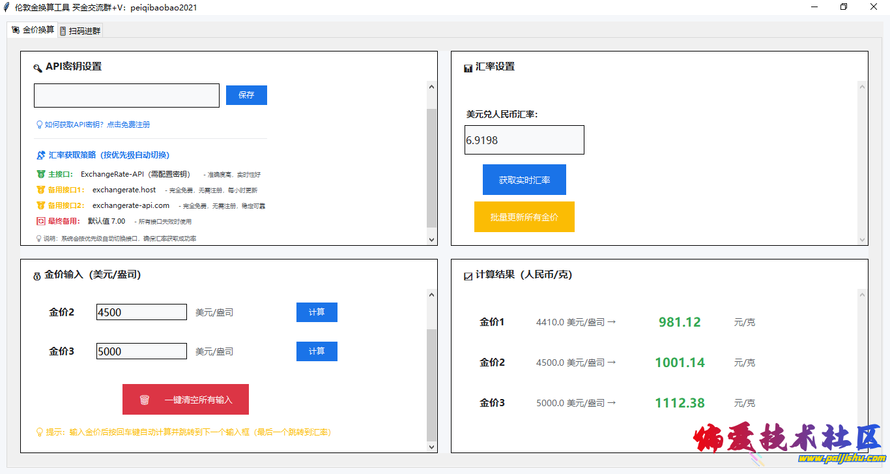Viewport: 890px width, 474px height.
Task: Click the down arrow of the 金价输入 scrollbar
Action: point(431,447)
